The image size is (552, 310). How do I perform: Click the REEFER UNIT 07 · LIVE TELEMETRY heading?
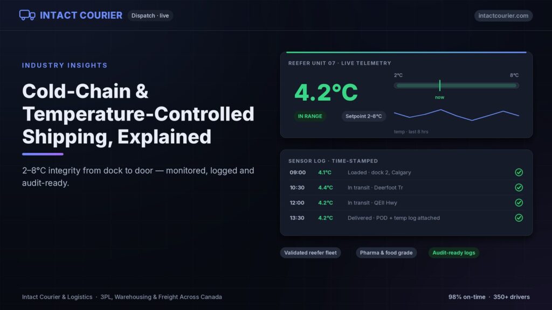340,64
